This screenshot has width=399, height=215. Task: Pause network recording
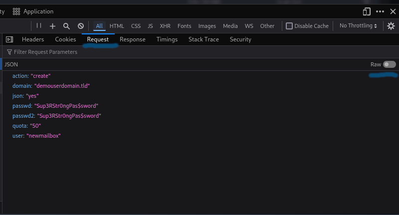tap(39, 25)
